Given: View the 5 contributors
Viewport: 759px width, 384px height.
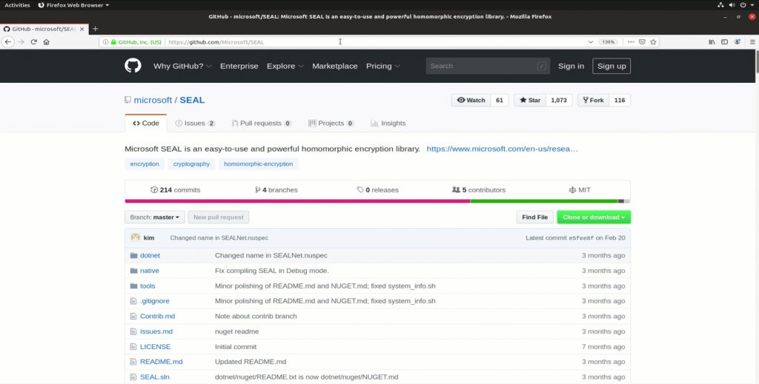Looking at the screenshot, I should click(x=479, y=190).
